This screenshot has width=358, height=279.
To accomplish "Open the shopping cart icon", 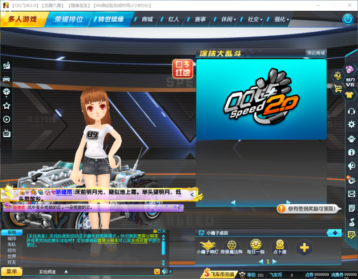I will pos(338,89).
